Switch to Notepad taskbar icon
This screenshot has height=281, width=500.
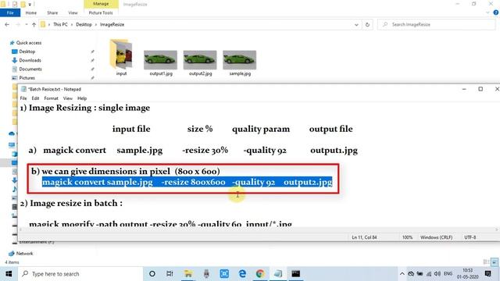point(278,274)
